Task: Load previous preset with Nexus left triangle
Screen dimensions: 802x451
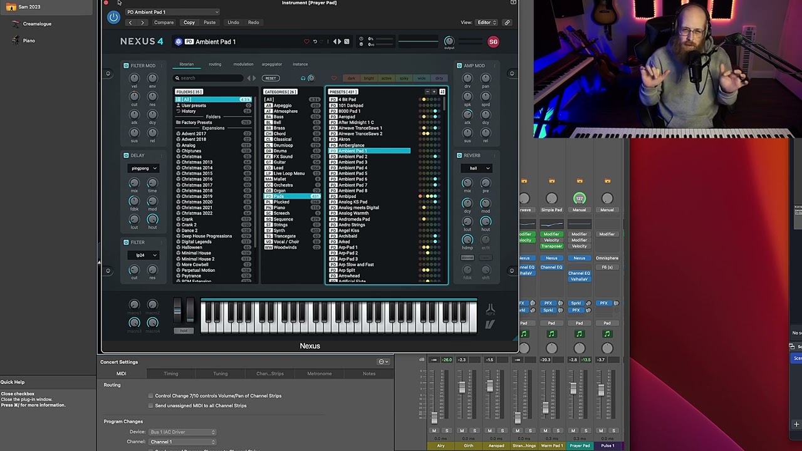Action: point(336,42)
